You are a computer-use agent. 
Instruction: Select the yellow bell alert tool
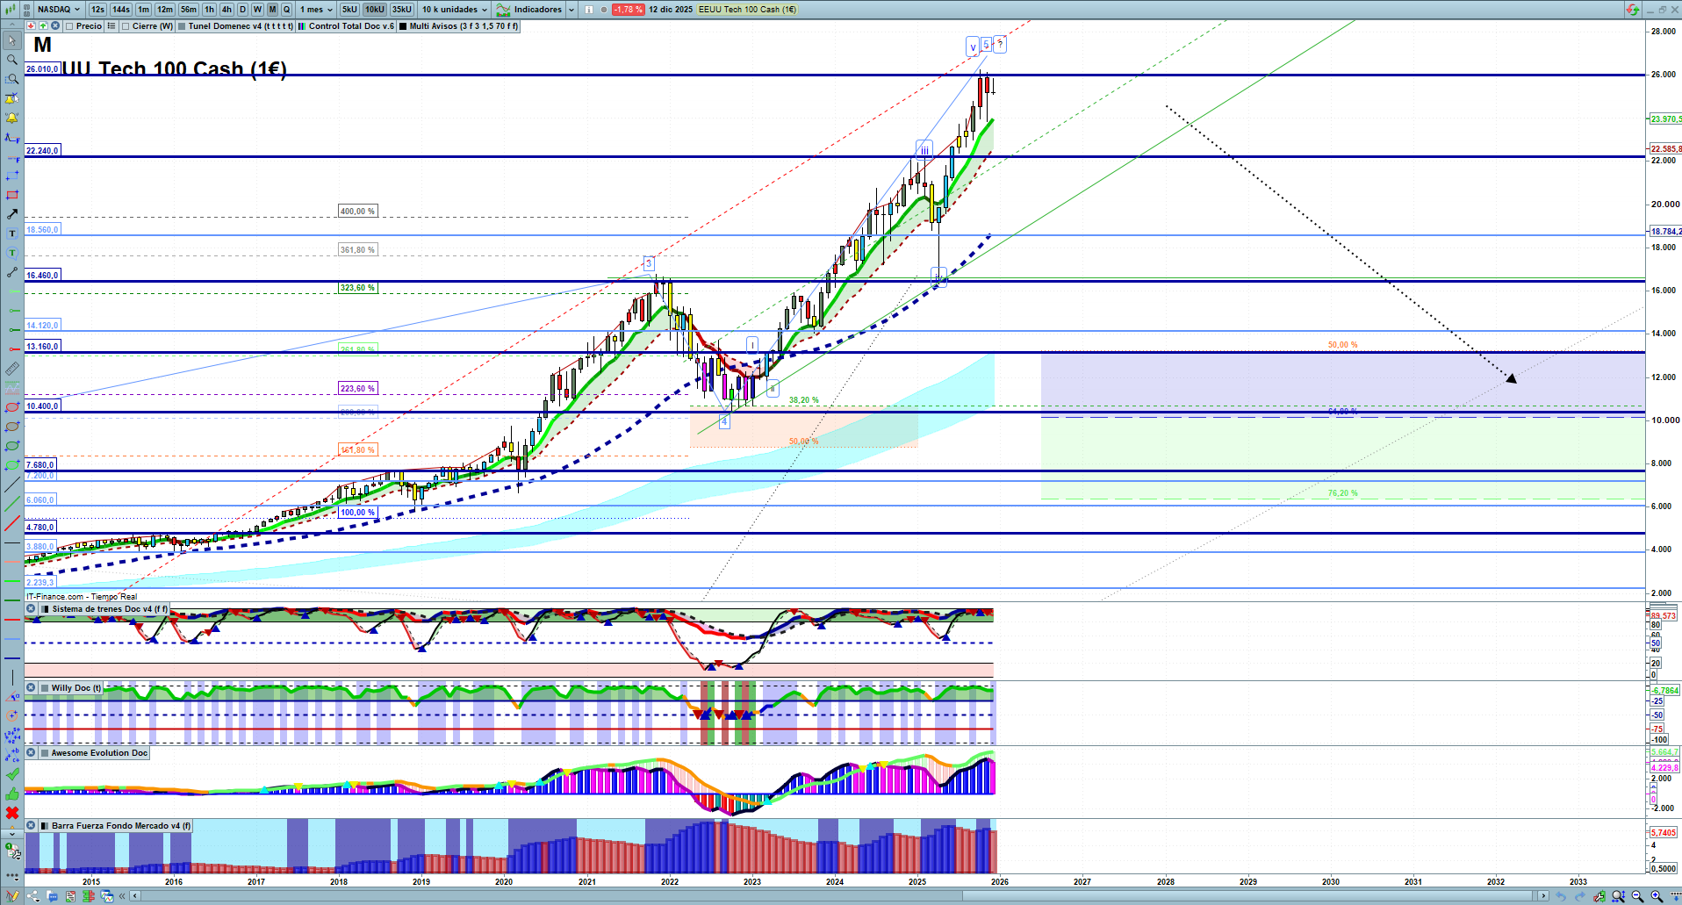click(12, 118)
